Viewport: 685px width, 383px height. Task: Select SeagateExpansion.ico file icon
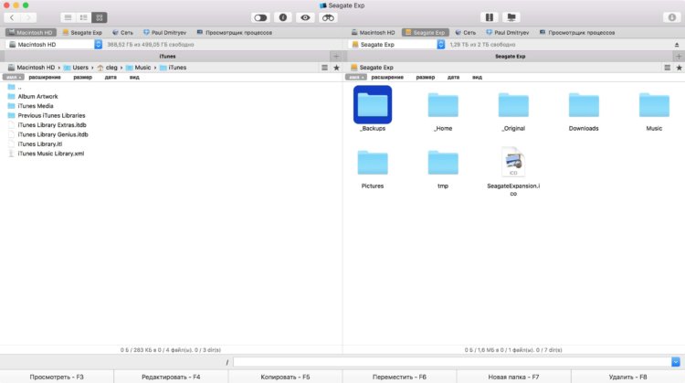(x=513, y=162)
